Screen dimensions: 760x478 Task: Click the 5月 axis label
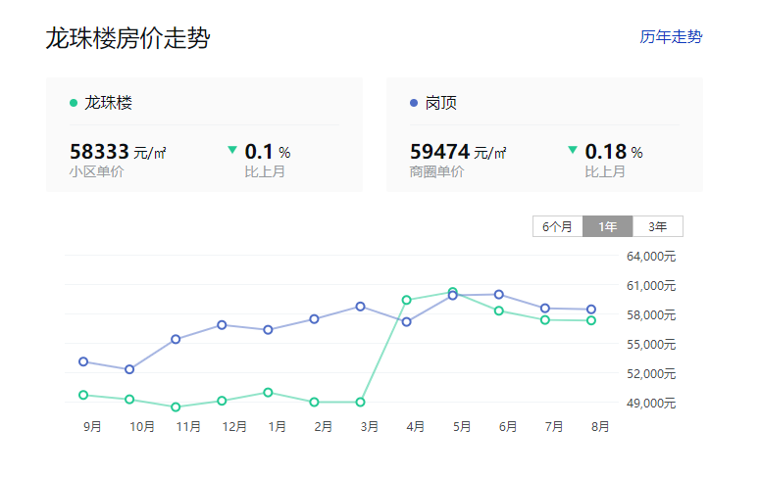(x=462, y=427)
